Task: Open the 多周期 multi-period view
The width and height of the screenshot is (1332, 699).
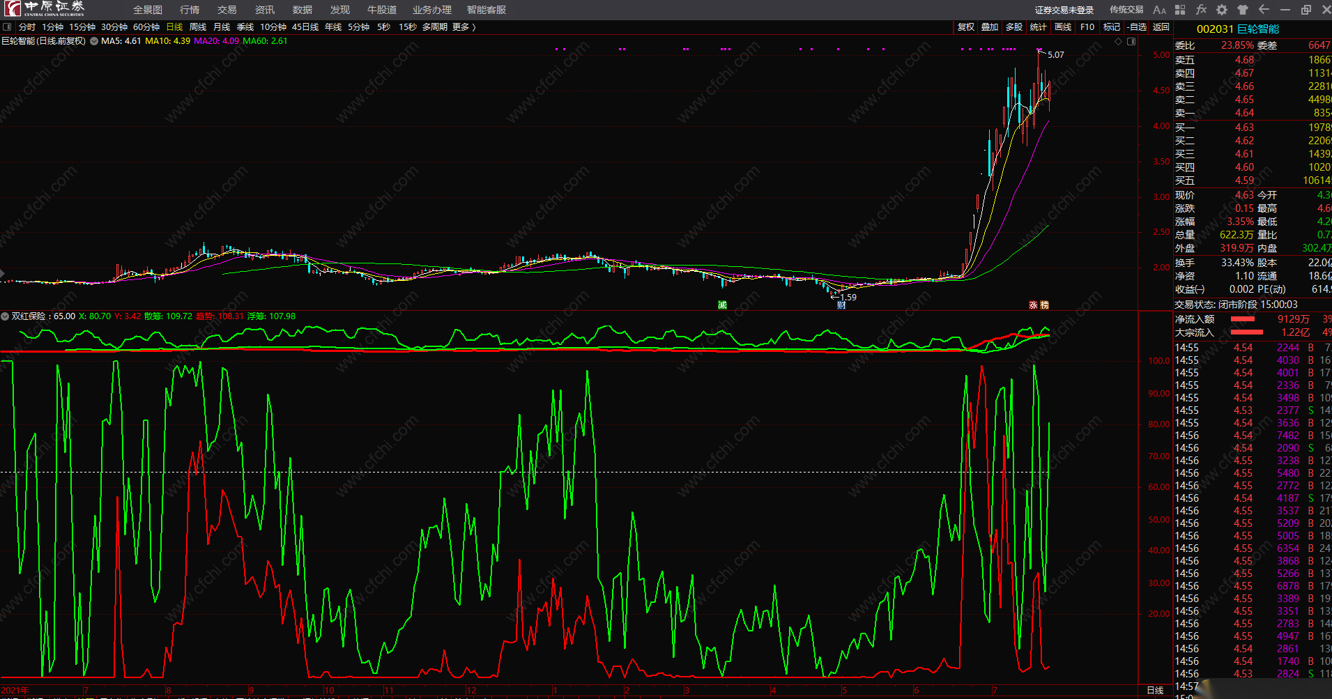Action: [x=435, y=27]
